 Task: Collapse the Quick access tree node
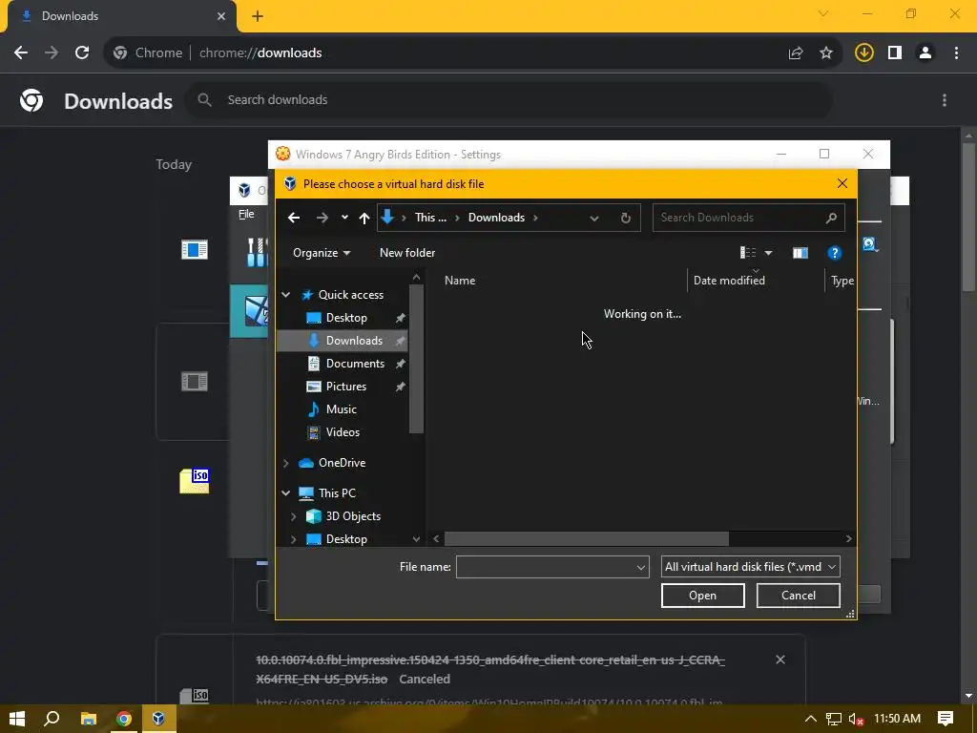[286, 295]
